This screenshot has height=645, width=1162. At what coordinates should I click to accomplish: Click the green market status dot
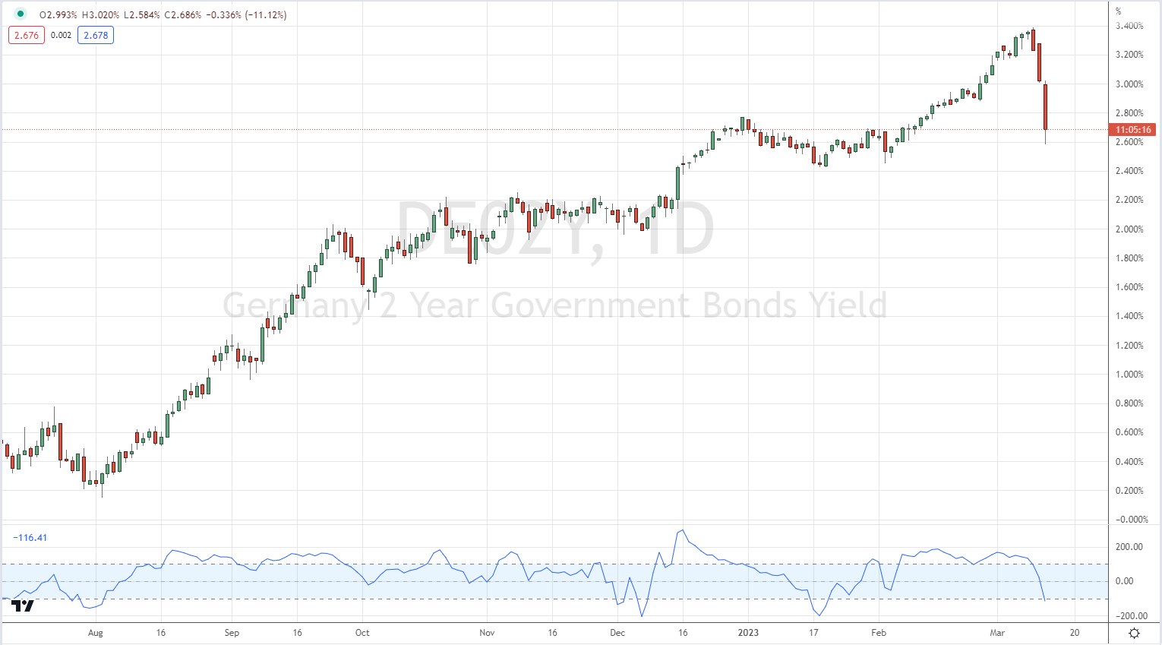click(x=20, y=14)
